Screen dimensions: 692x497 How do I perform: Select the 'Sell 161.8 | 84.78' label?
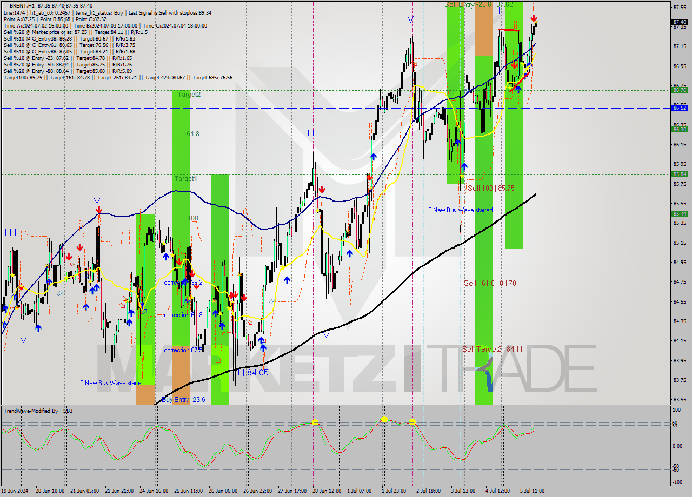click(490, 283)
